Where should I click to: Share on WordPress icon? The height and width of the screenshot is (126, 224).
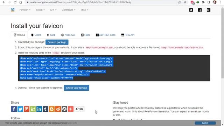click(64, 109)
